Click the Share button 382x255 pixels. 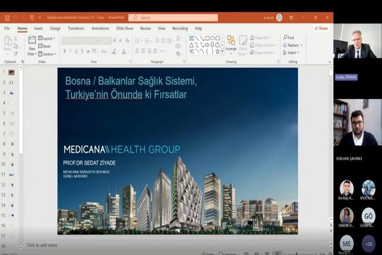tap(321, 28)
